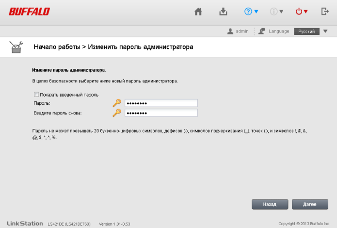Click the key icon beside Пароль
The width and height of the screenshot is (337, 228).
tap(117, 103)
